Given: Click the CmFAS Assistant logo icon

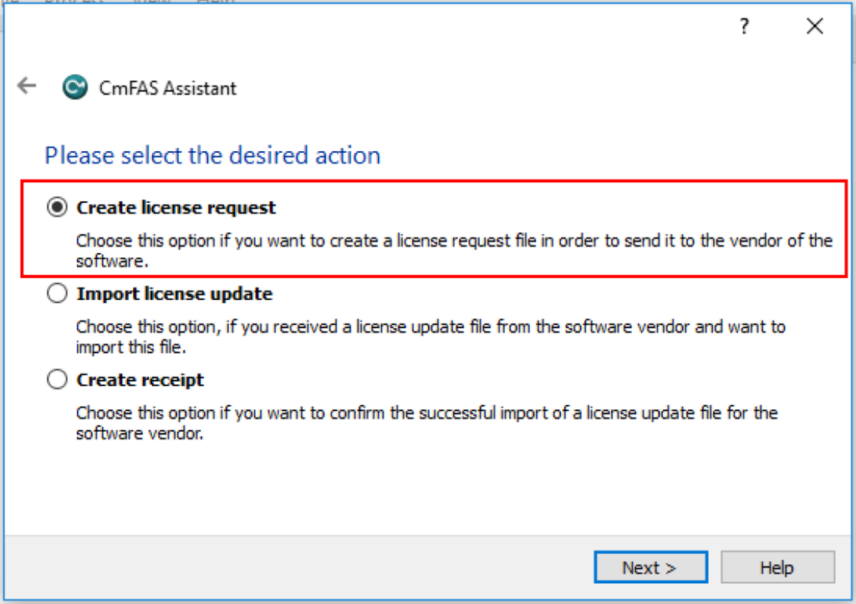Looking at the screenshot, I should click(x=75, y=87).
